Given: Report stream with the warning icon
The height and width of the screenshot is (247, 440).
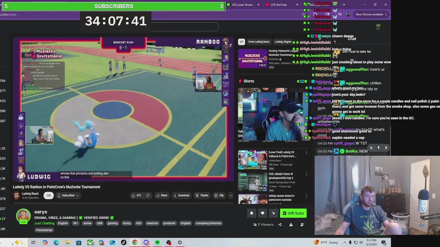Looking at the screenshot, I should tap(291, 225).
